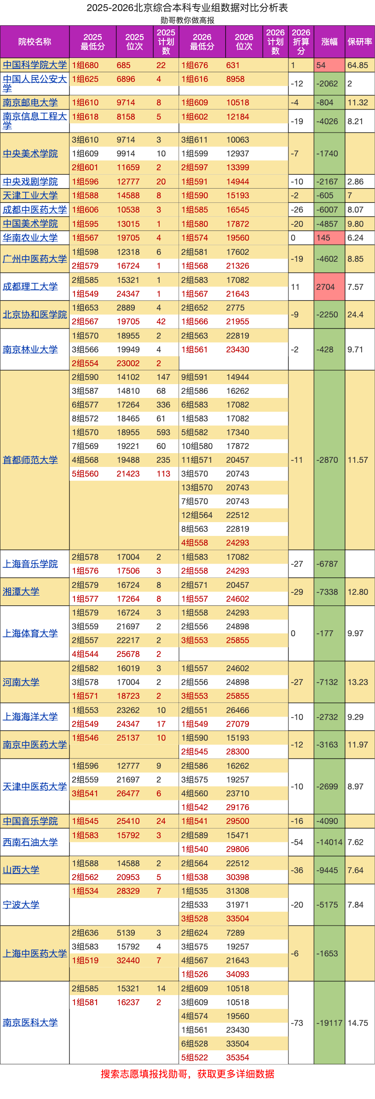Open the 上海海洋大学 link
This screenshot has height=1099, width=375.
click(30, 717)
